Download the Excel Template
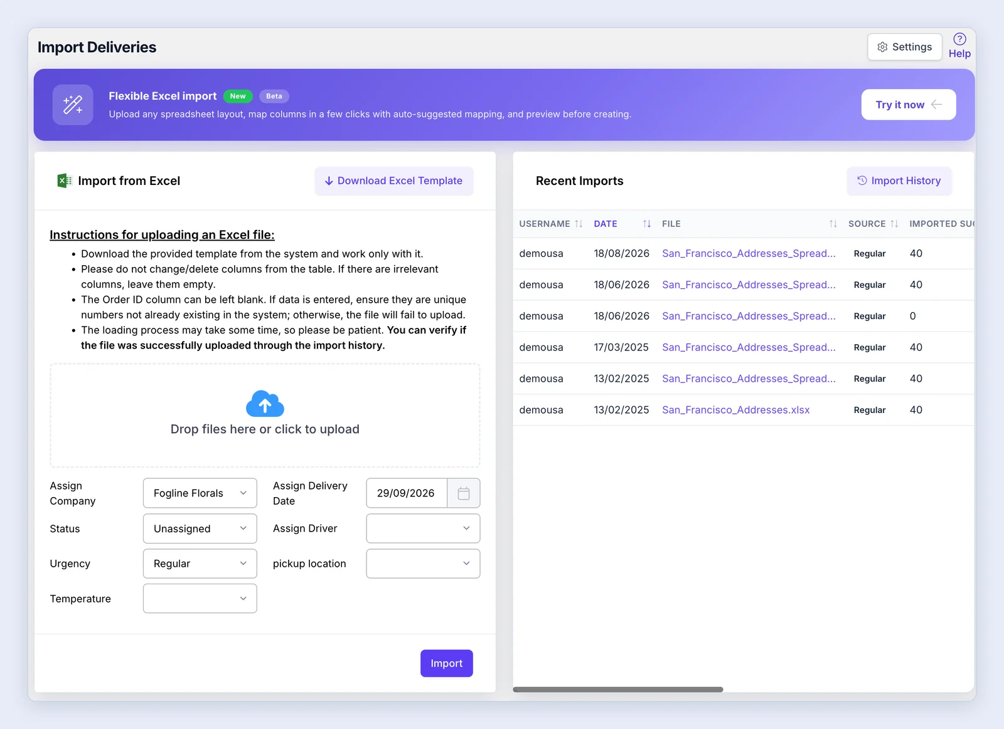This screenshot has width=1004, height=729. tap(393, 181)
